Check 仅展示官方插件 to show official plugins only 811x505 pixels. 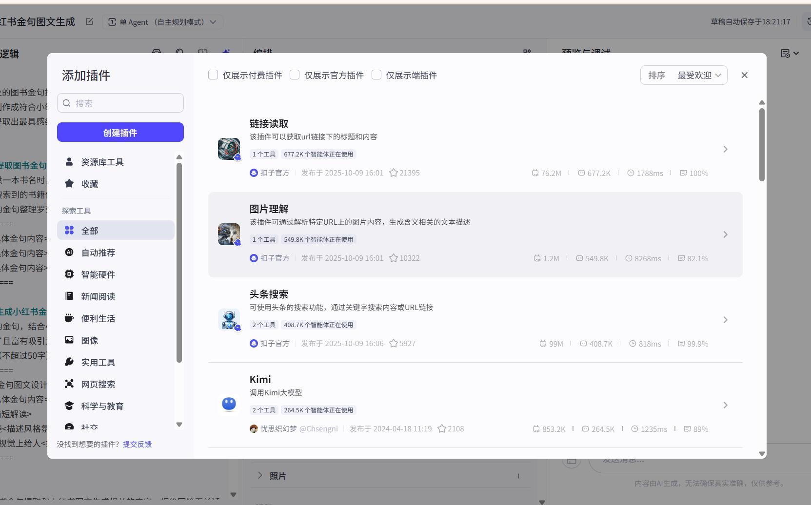(x=295, y=75)
